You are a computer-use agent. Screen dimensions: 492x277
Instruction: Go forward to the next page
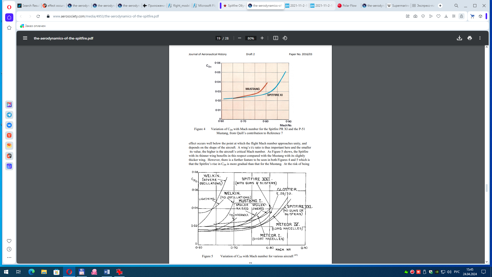[30, 16]
